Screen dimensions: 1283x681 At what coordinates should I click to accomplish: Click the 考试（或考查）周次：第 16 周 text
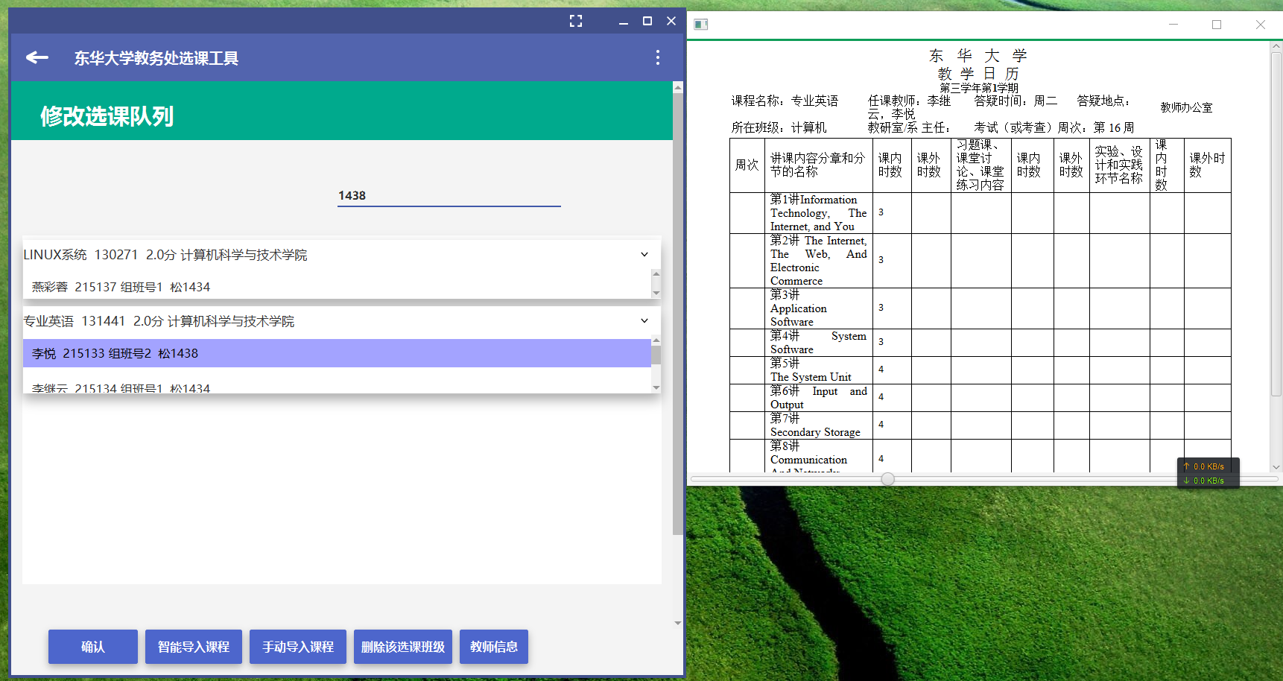[1054, 127]
